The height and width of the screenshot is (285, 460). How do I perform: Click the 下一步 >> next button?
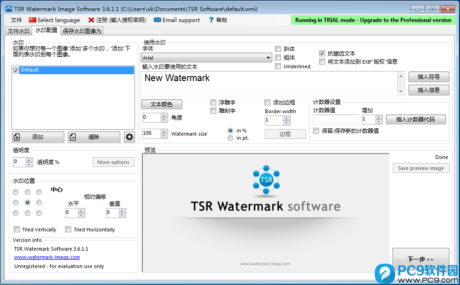[x=421, y=259]
